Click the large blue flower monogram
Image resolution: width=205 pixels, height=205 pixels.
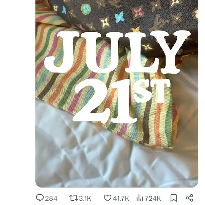pyautogui.click(x=120, y=16)
